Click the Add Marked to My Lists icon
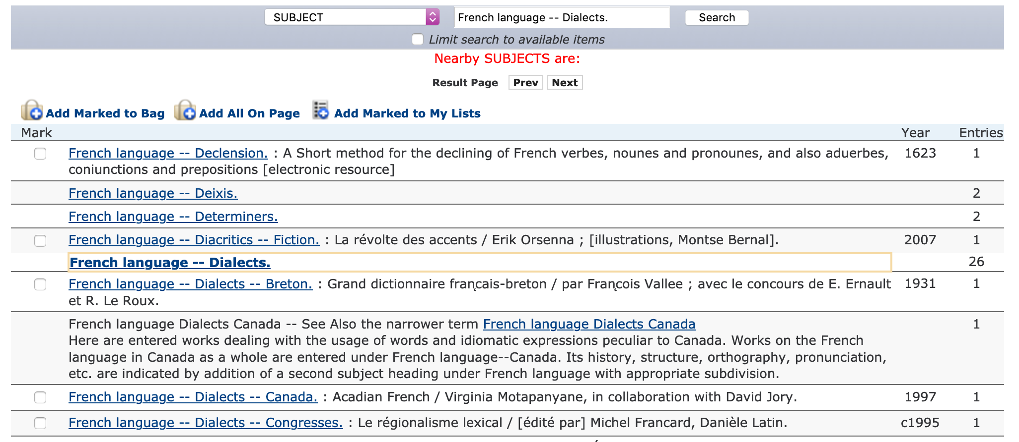Screen dimensions: 1019x442 [321, 110]
